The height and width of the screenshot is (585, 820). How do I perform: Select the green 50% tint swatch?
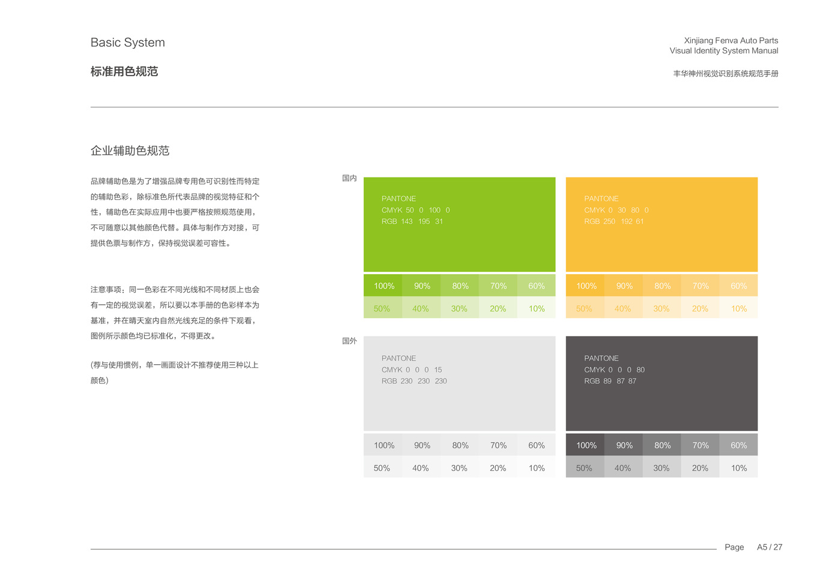pos(383,308)
